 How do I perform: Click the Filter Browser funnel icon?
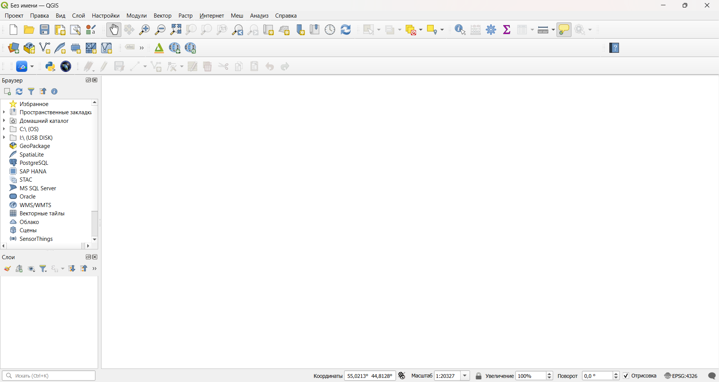tap(31, 91)
